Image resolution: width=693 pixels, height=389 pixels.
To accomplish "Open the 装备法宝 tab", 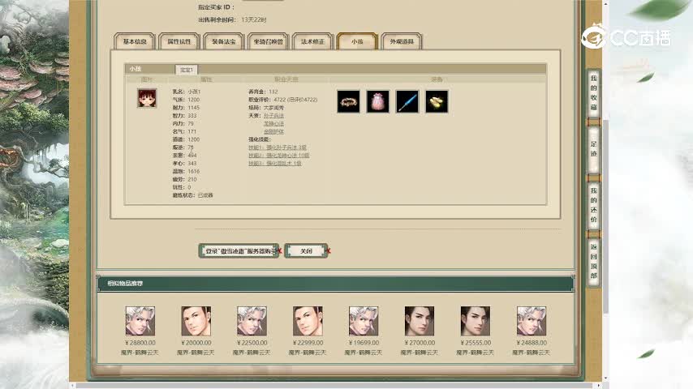I will (224, 41).
